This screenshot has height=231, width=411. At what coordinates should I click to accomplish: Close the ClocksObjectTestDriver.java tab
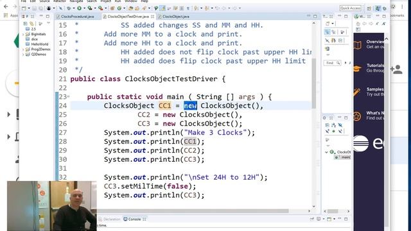[153, 17]
